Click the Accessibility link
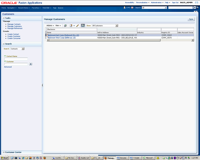The width and height of the screenshot is (200, 160). (x=130, y=2)
